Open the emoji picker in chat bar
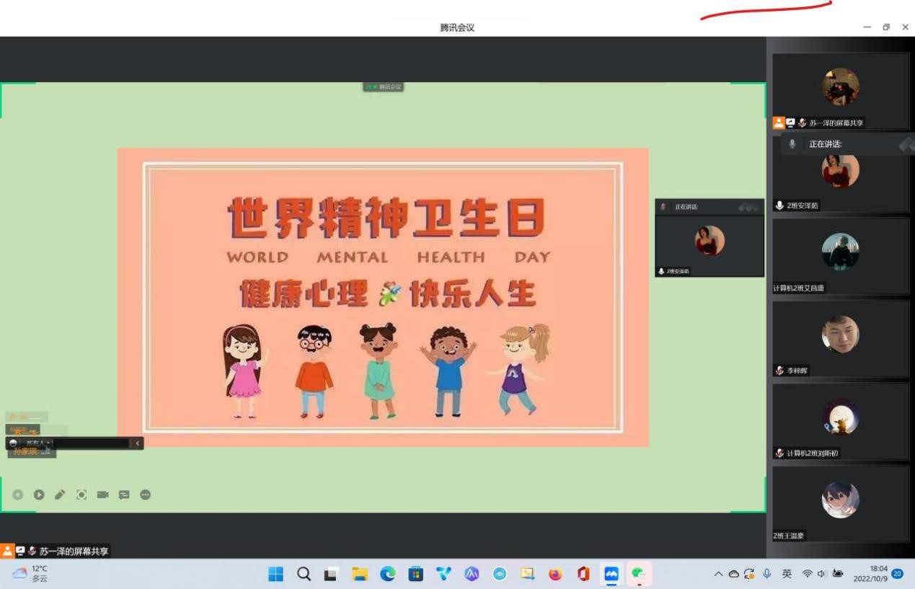 13,443
